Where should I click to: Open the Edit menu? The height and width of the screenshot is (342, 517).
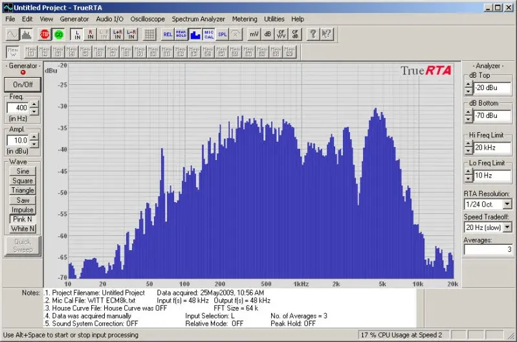[x=27, y=19]
